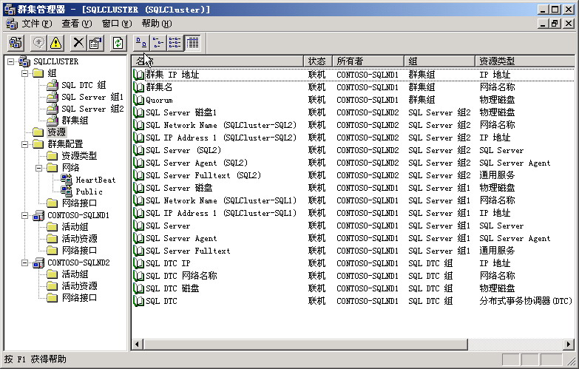The height and width of the screenshot is (369, 579).
Task: Open the 查看(V) menu
Action: (76, 24)
